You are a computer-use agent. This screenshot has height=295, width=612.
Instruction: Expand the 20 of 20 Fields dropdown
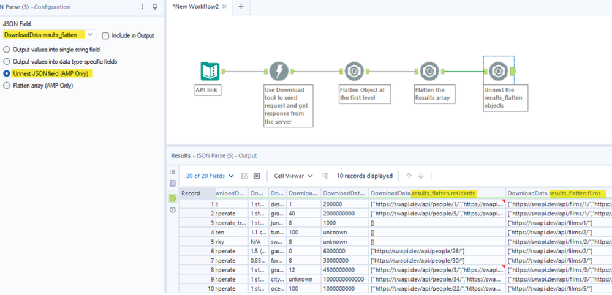[210, 176]
